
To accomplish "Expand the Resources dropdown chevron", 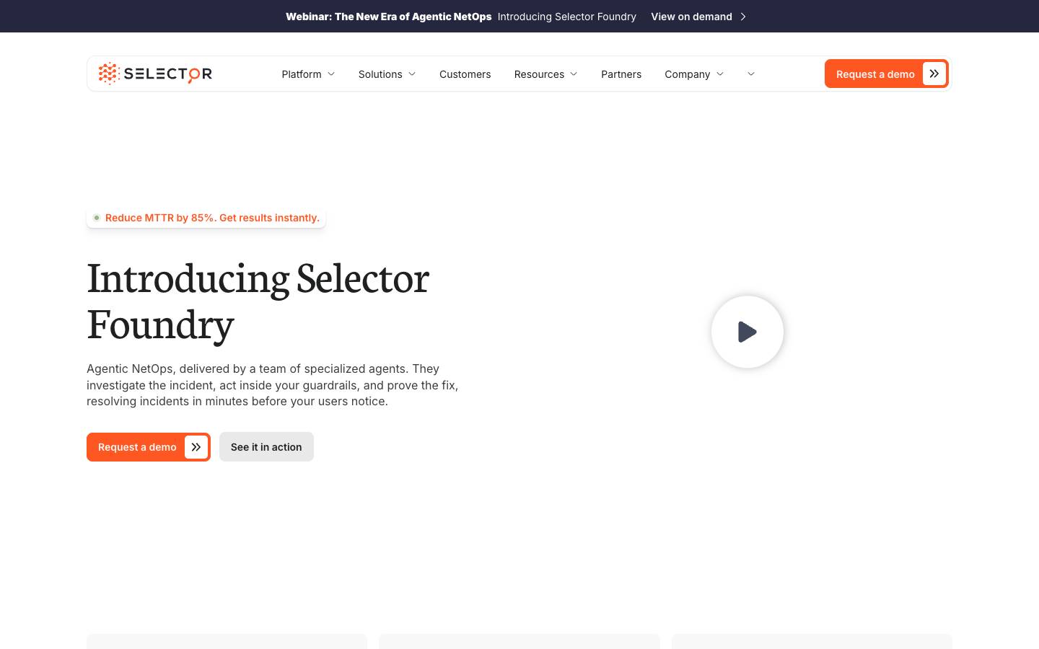I will 574,74.
